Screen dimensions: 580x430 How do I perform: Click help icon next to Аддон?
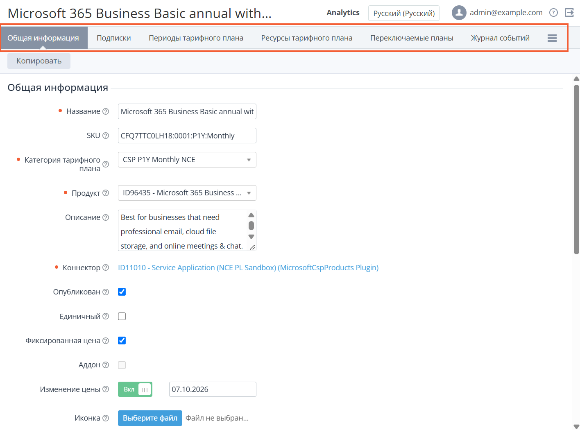click(x=106, y=365)
